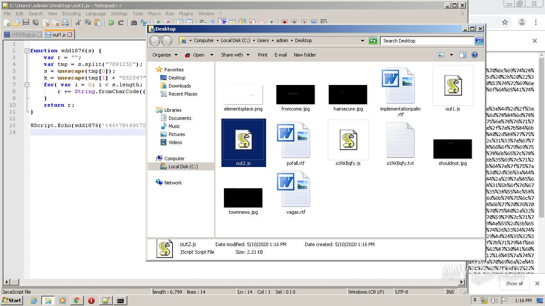Click Print icon in Notepad++ toolbar
The image size is (545, 306).
pyautogui.click(x=65, y=23)
